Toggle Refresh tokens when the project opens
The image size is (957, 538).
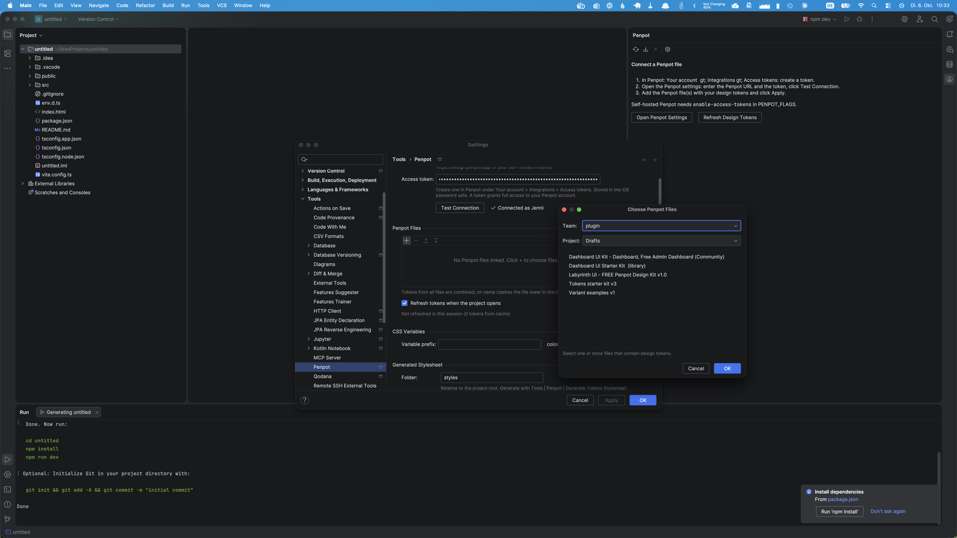tap(404, 303)
